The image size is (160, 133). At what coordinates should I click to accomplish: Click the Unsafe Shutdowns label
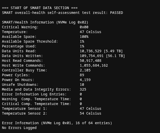20,85
